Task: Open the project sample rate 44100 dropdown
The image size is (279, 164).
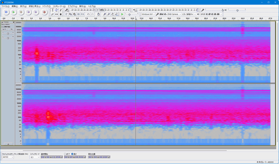Action: tap(8, 157)
